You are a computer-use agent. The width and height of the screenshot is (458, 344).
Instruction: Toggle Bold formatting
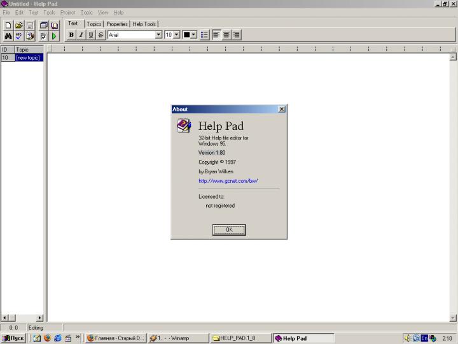(71, 35)
